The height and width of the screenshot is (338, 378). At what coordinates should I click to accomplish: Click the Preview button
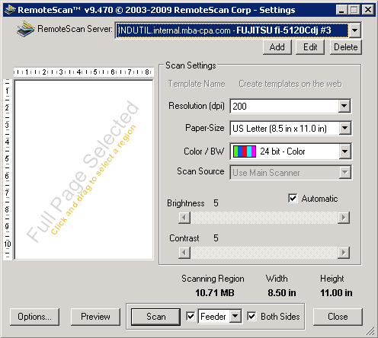(95, 317)
